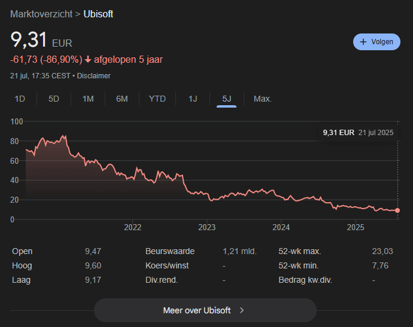413x327 pixels.
Task: Switch to the 1M chart range
Action: click(88, 99)
